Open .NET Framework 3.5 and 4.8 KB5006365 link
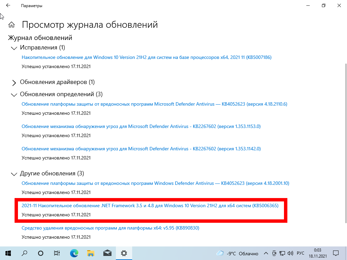 (x=150, y=205)
